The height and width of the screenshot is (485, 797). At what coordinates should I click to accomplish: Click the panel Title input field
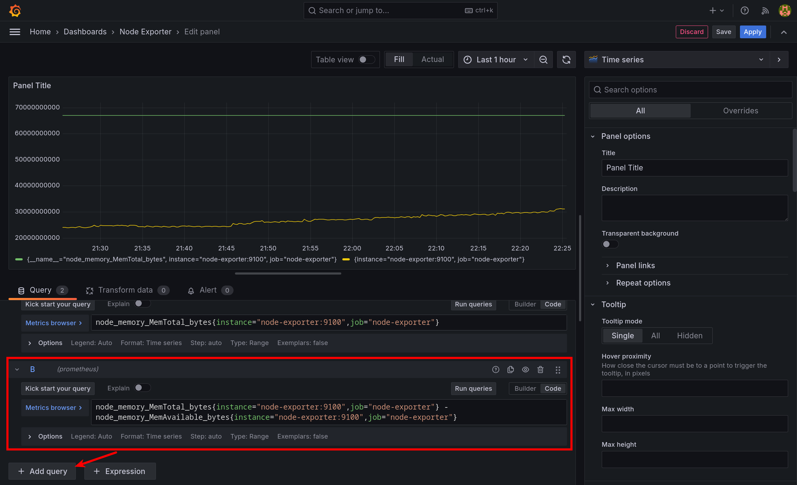point(695,168)
